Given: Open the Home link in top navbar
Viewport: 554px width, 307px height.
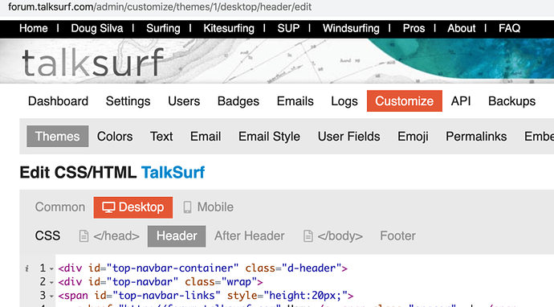Looking at the screenshot, I should point(34,28).
